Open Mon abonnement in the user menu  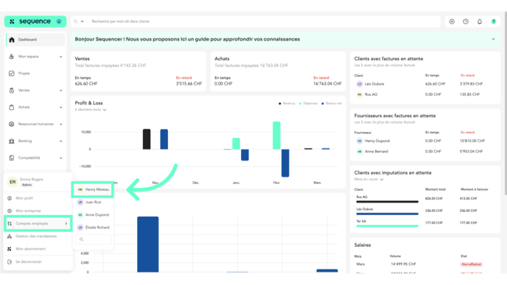30,249
